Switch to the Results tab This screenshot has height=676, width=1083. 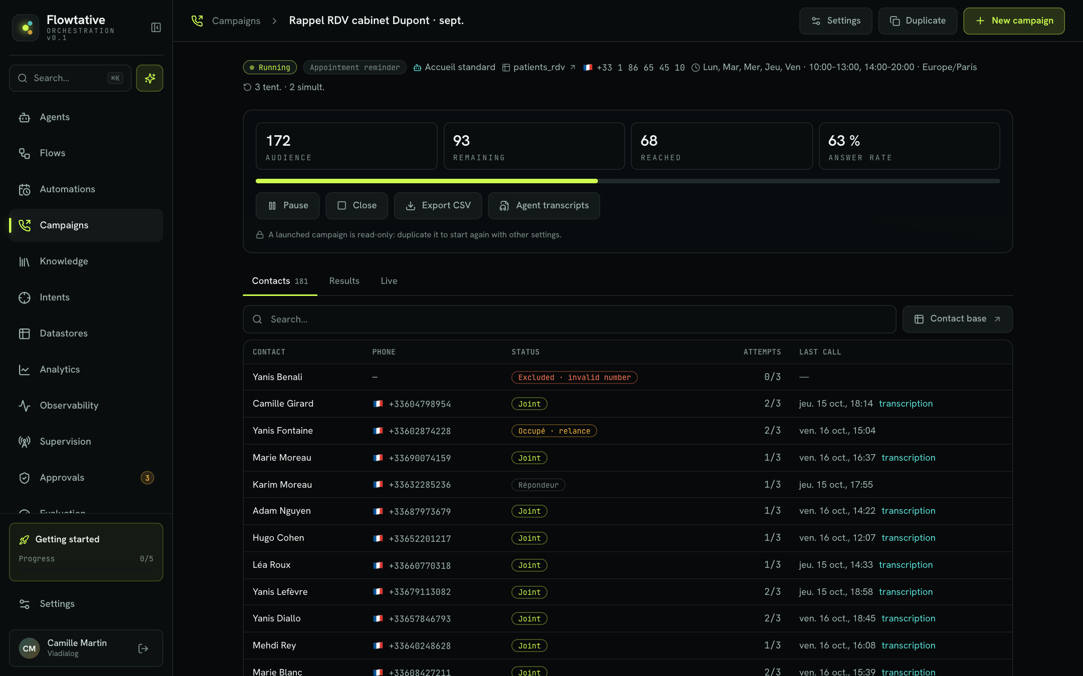click(344, 281)
